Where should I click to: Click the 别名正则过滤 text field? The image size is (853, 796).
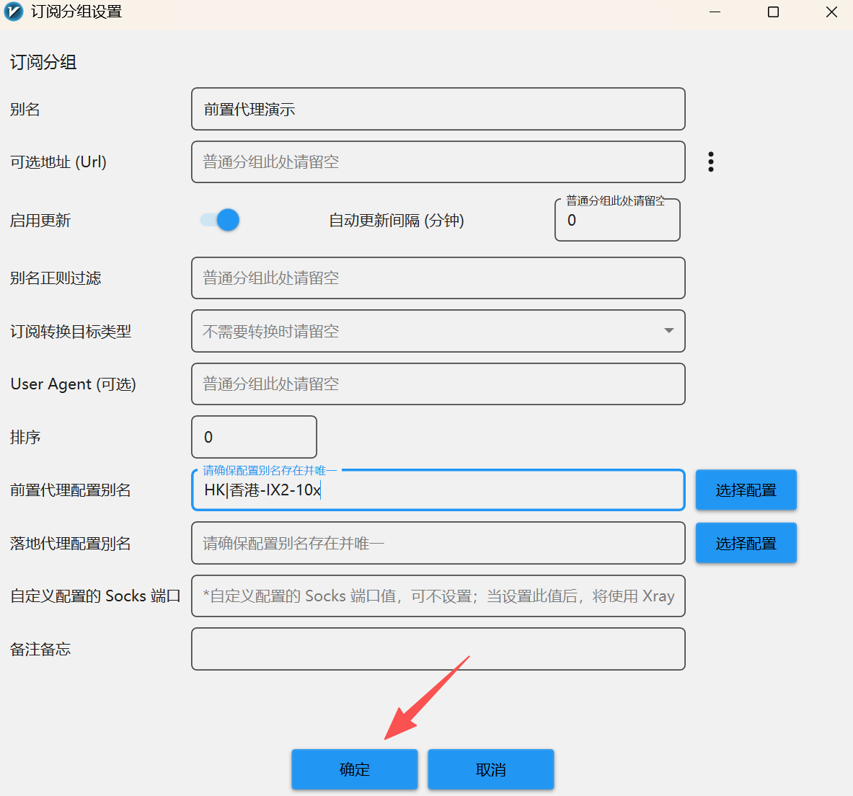pos(438,278)
